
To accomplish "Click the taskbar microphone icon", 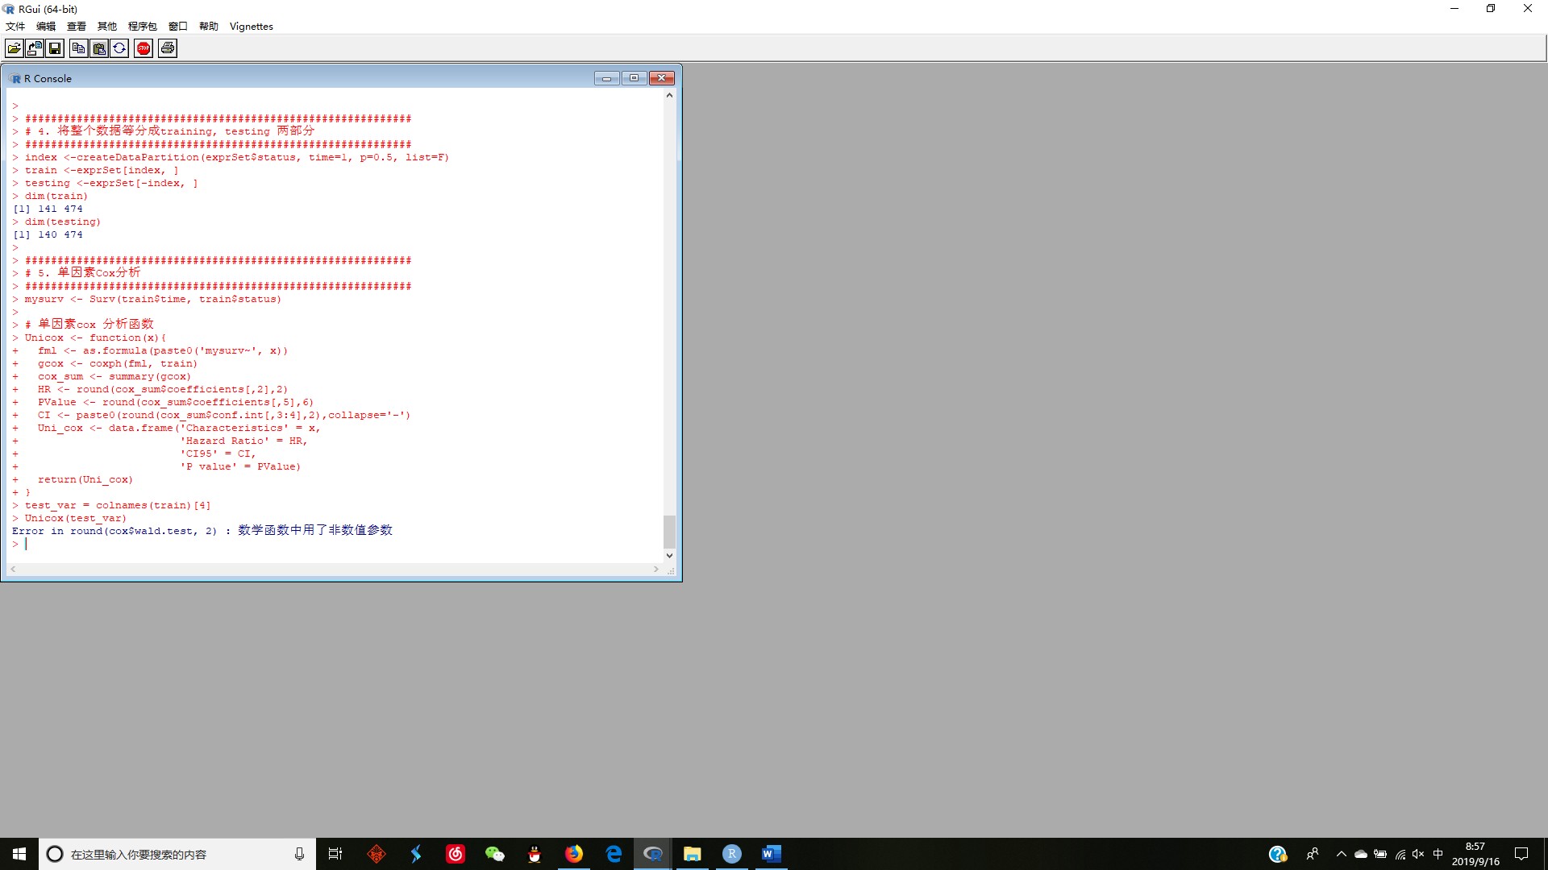I will [x=299, y=854].
